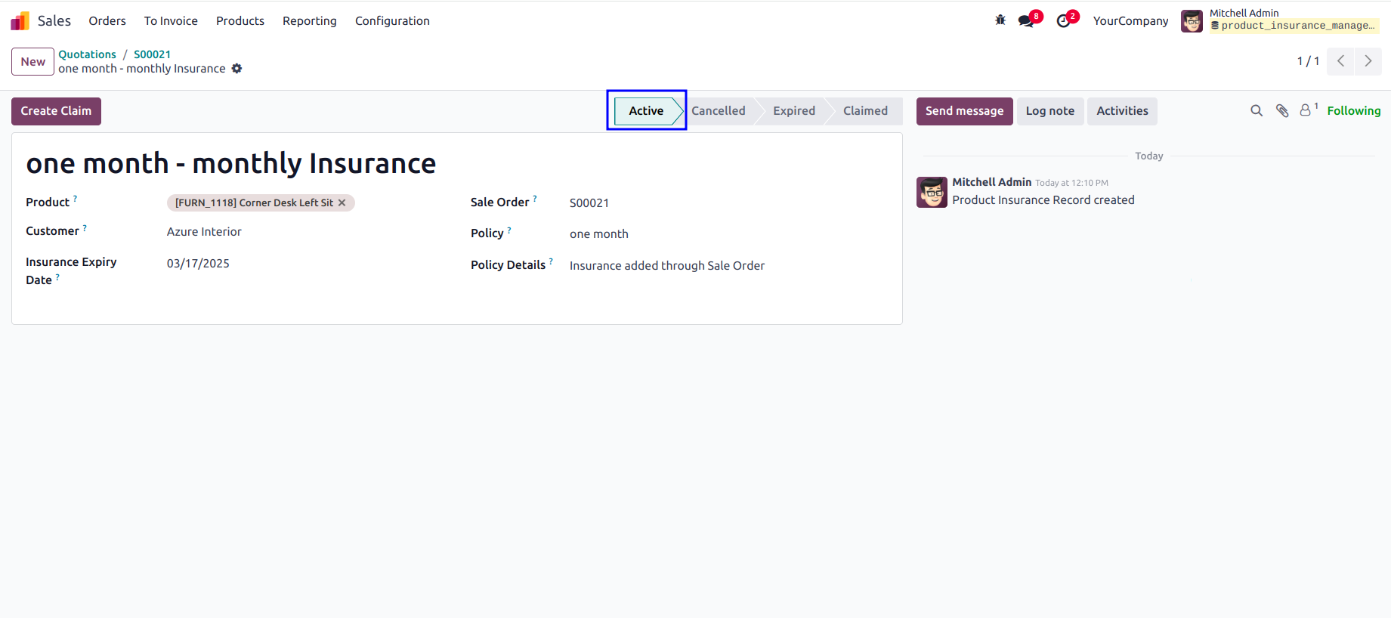Open attachments with the paperclip icon
The image size is (1391, 618).
tap(1282, 111)
